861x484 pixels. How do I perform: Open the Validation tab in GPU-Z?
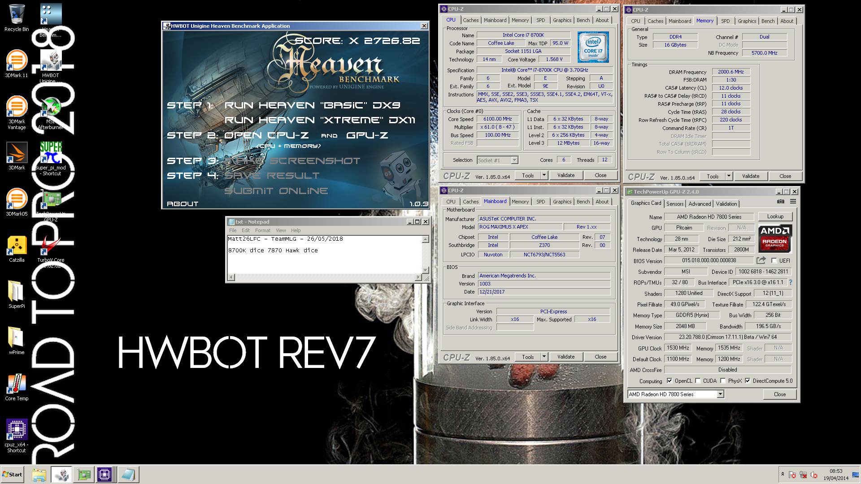coord(726,203)
